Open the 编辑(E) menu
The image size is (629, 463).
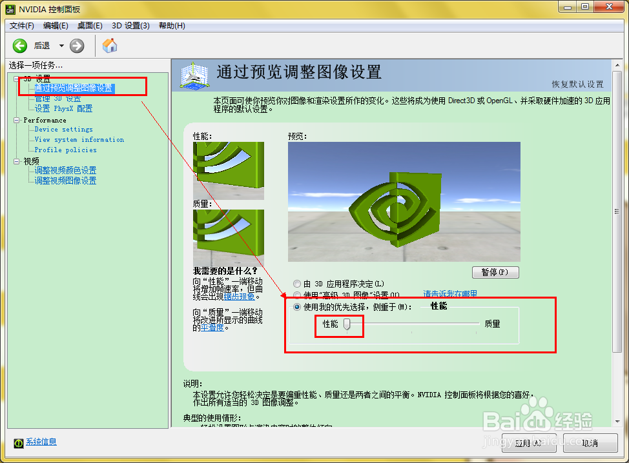coord(56,26)
